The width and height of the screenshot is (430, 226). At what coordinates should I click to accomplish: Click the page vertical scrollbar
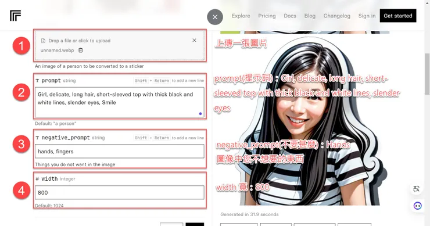click(x=427, y=74)
